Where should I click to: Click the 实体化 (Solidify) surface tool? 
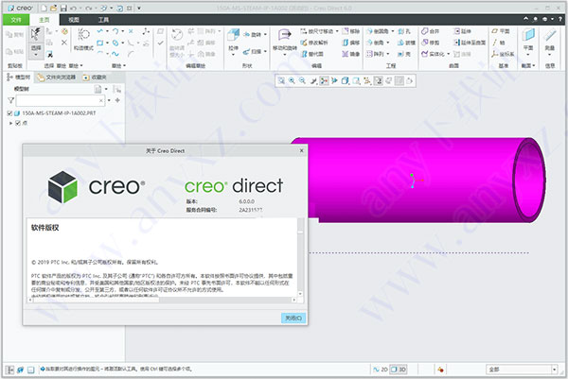tap(433, 54)
